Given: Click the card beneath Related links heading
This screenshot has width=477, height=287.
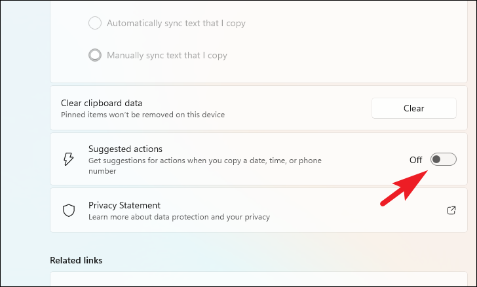Looking at the screenshot, I should 259,279.
